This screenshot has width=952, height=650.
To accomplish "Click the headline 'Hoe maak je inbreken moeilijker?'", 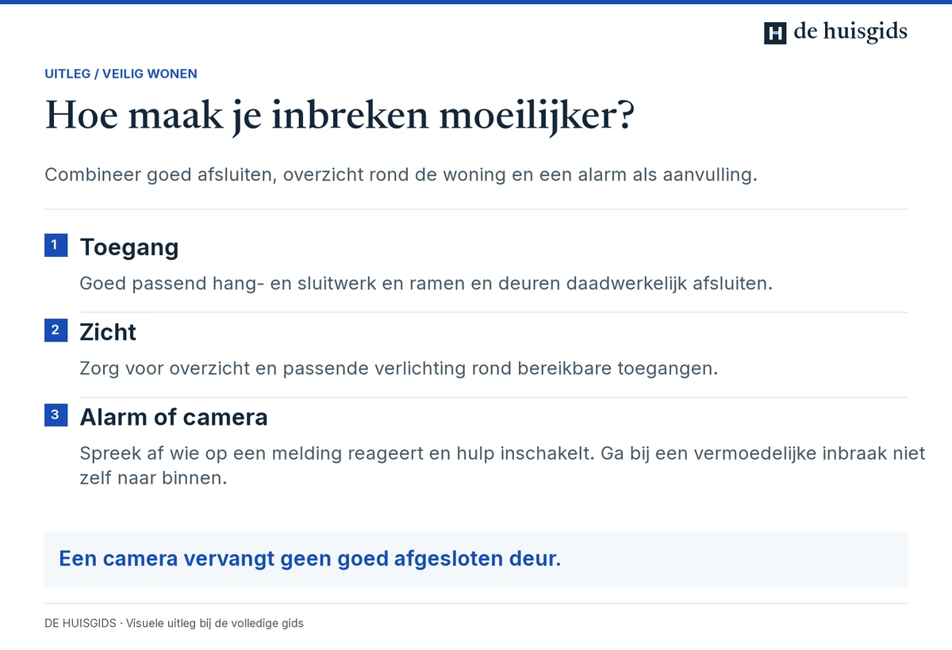I will tap(340, 116).
